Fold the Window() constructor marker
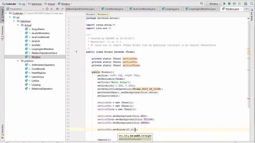 (85, 72)
